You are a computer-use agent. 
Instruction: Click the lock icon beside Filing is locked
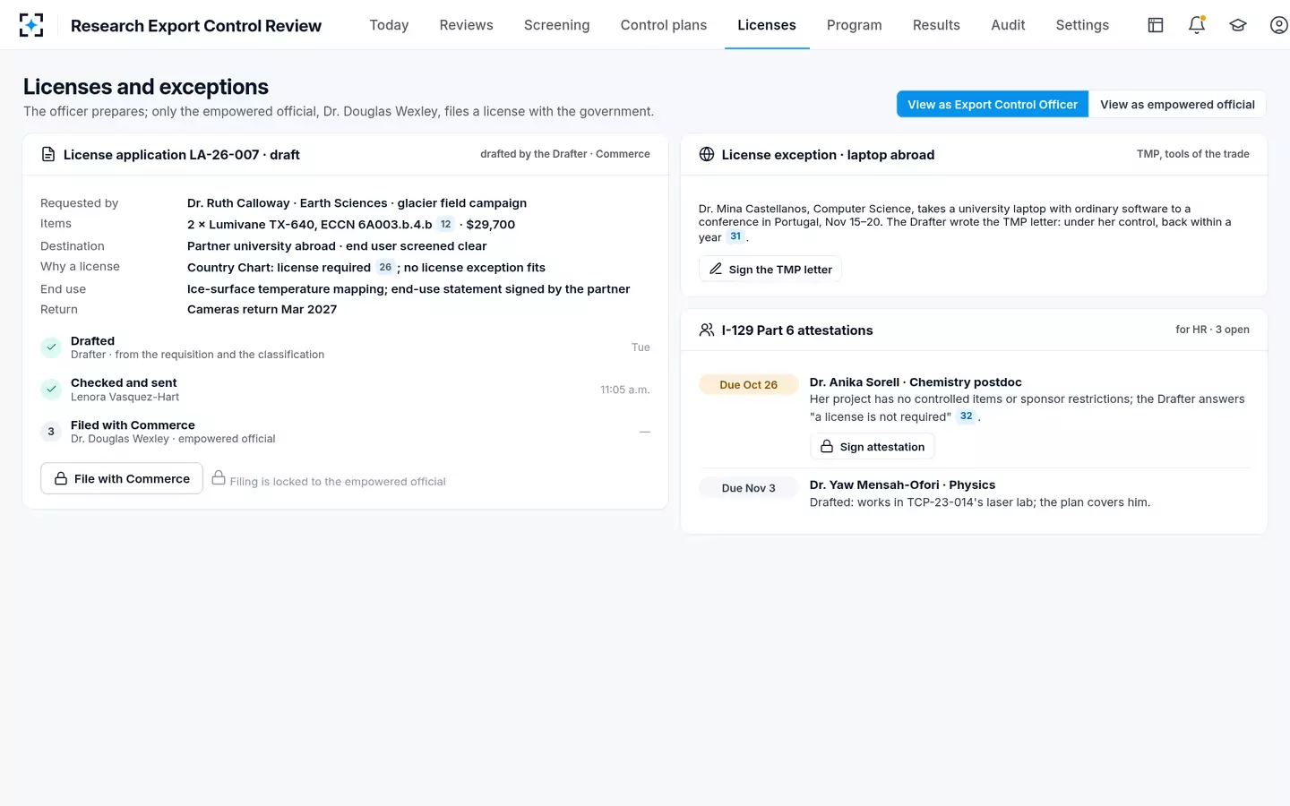tap(219, 478)
